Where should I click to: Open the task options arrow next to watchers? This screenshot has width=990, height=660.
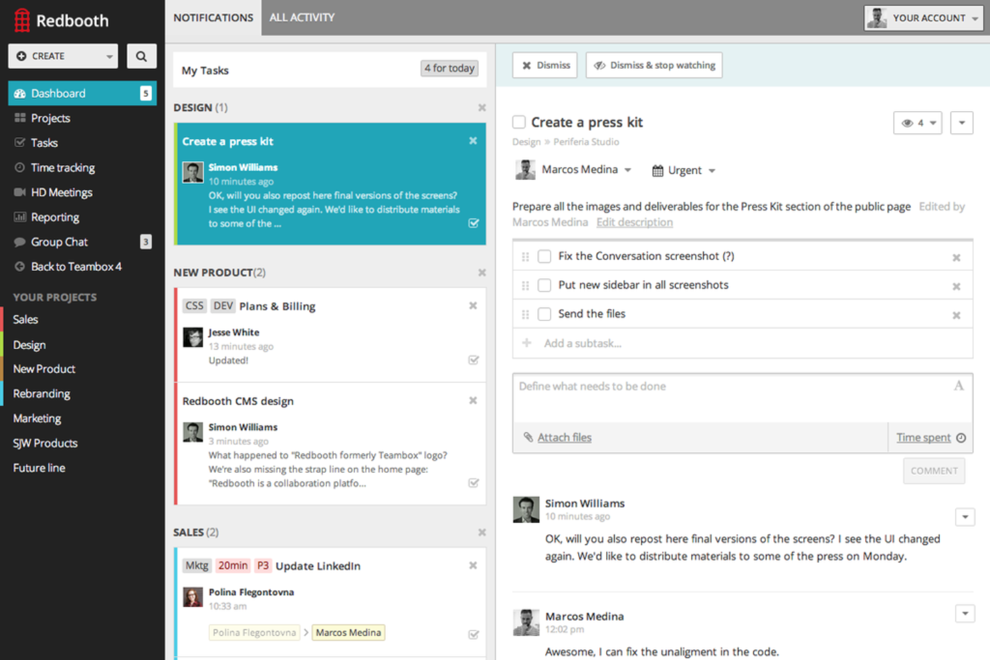coord(962,123)
